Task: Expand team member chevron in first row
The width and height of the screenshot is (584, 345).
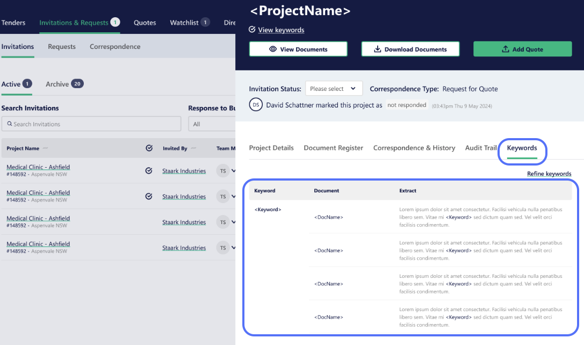Action: click(234, 171)
